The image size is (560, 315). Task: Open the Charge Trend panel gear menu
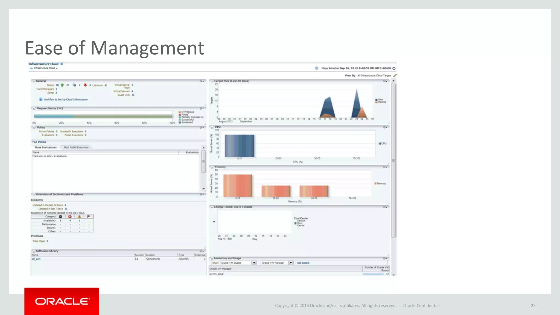[x=385, y=207]
